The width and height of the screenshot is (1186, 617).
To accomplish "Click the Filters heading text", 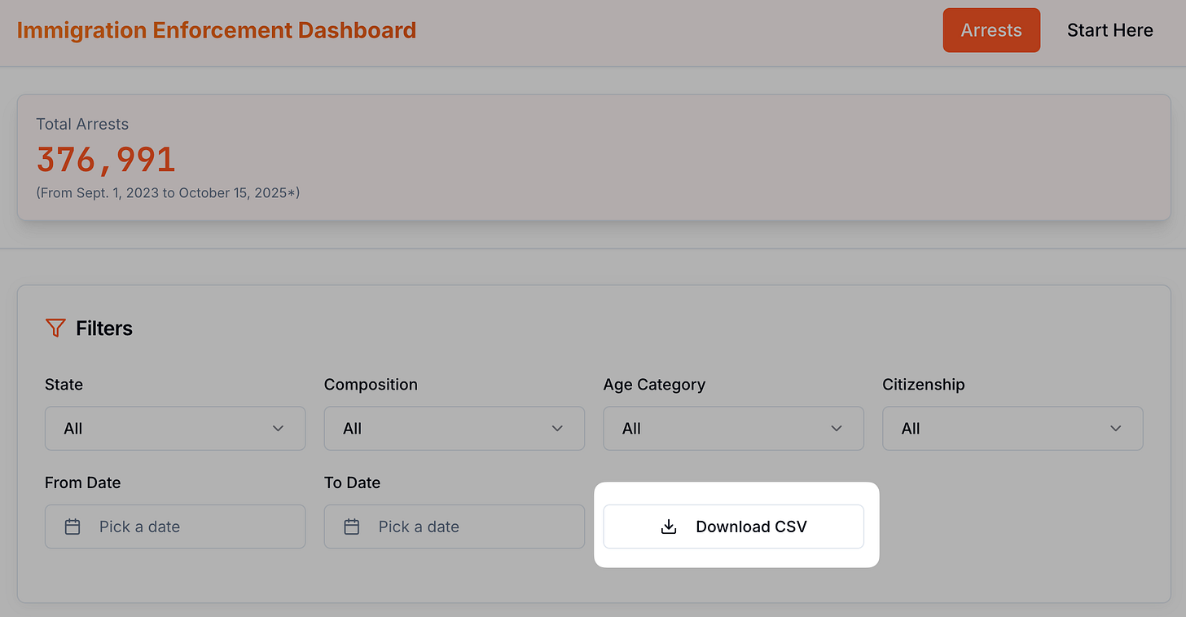I will [x=104, y=328].
